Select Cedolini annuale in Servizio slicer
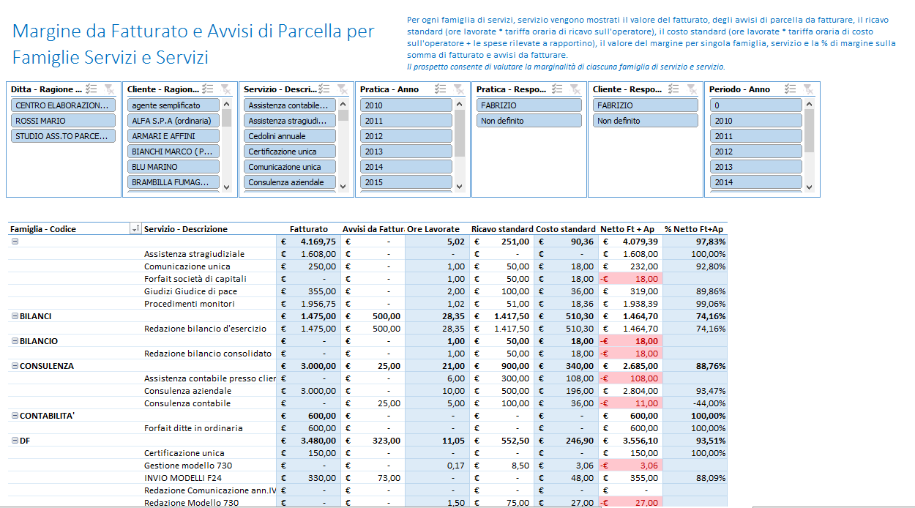The height and width of the screenshot is (508, 915). point(289,136)
